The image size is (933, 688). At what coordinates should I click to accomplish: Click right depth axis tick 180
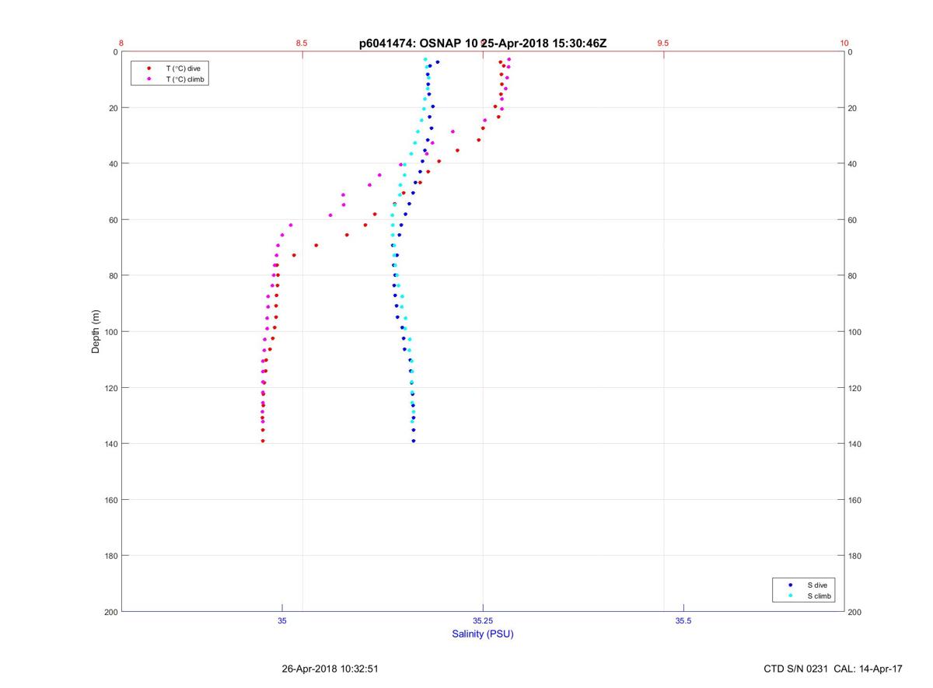point(856,556)
